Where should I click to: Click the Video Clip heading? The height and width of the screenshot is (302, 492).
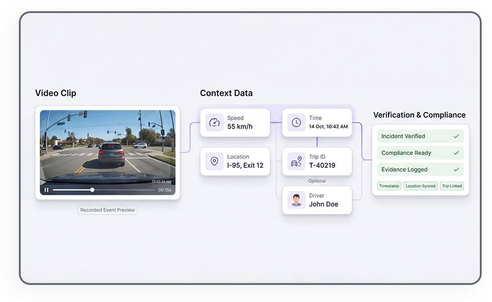(55, 93)
